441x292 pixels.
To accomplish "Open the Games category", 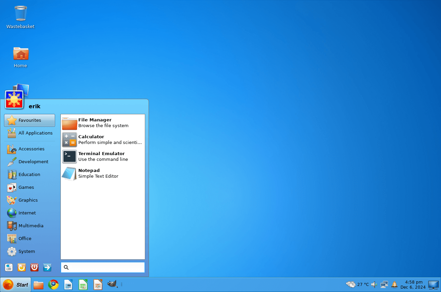I will pyautogui.click(x=30, y=187).
